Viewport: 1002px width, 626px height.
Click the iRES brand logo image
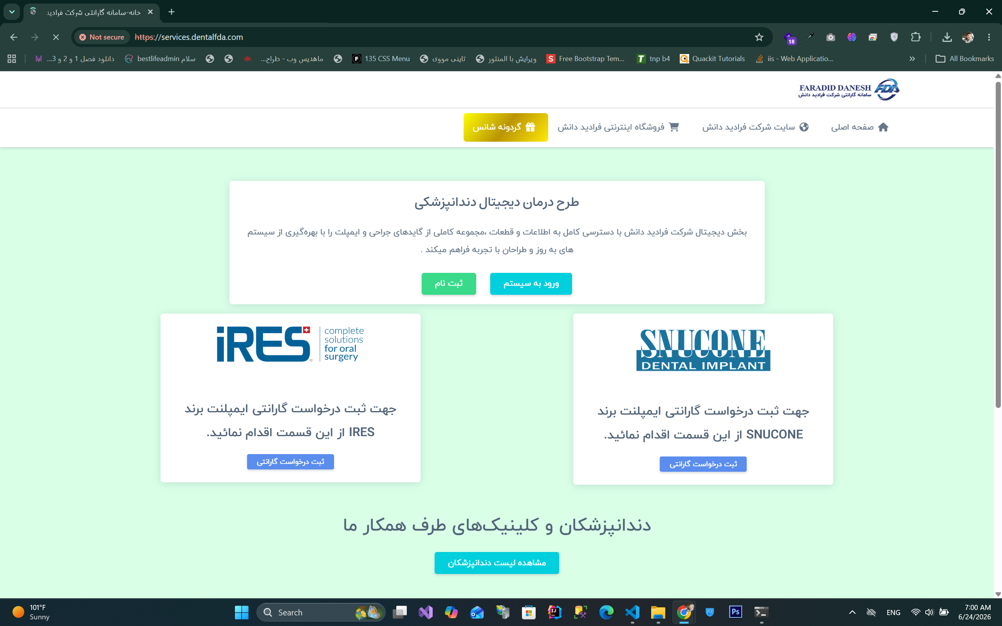(x=290, y=344)
